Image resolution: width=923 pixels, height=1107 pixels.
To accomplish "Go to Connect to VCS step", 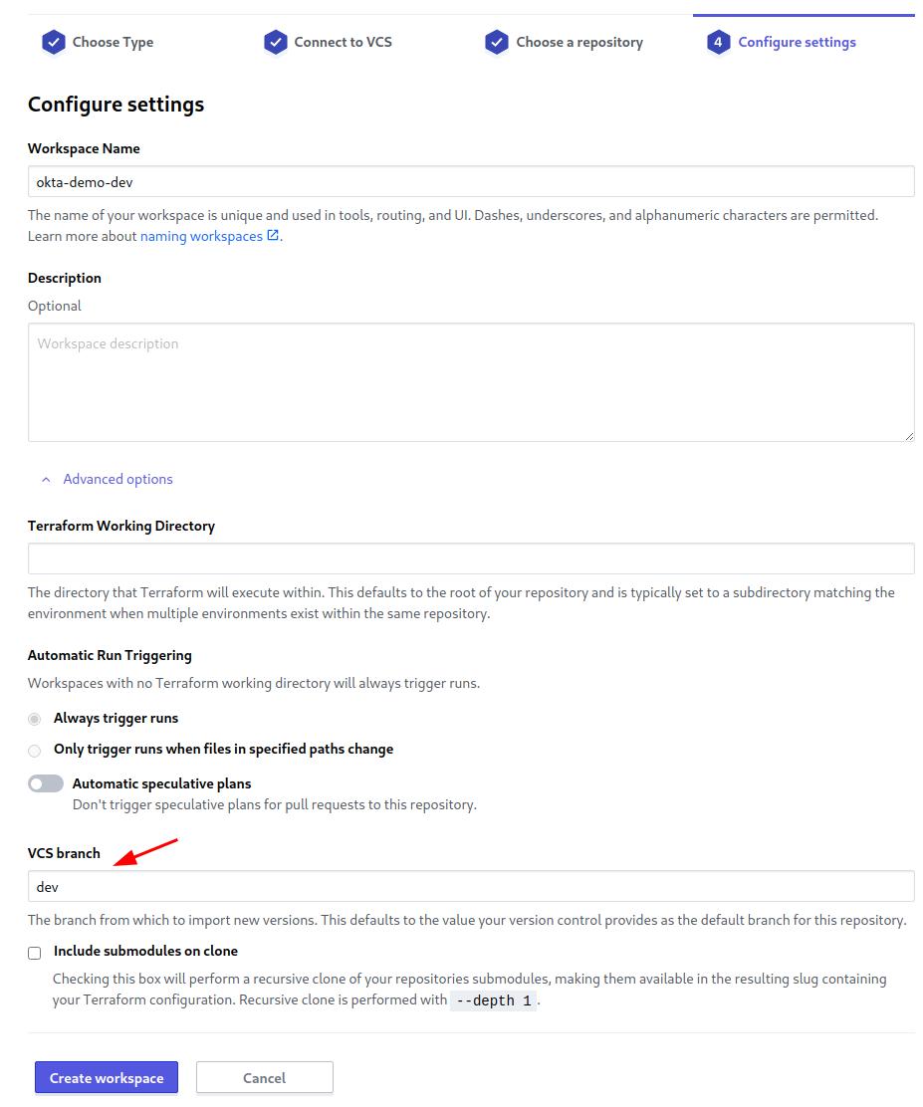I will 343,43.
